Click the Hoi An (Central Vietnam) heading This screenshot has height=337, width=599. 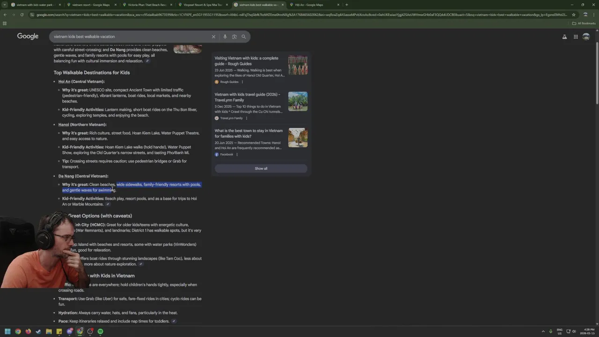tap(81, 81)
